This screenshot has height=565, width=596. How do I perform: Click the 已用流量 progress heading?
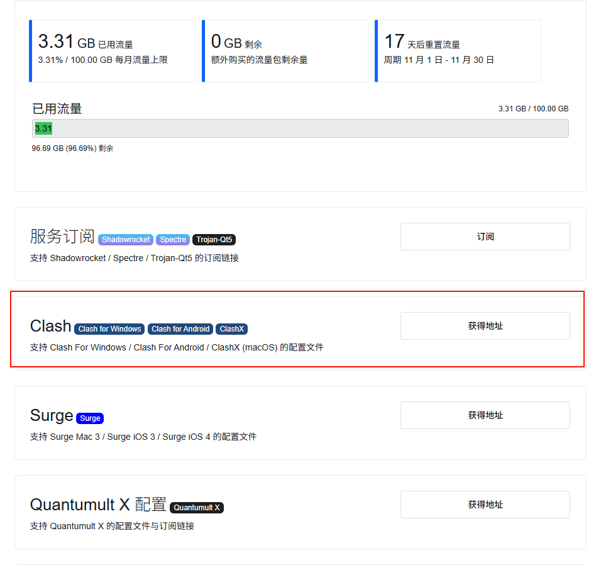tap(57, 109)
